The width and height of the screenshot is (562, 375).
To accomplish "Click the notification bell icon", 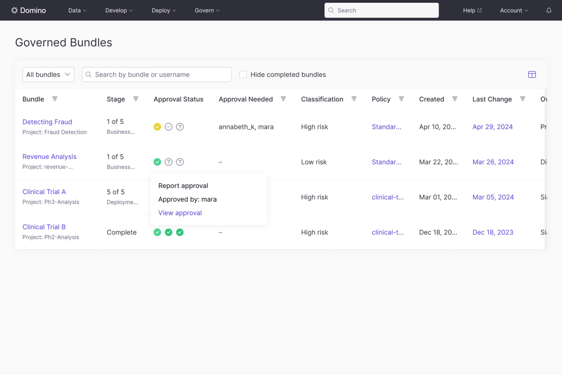I will (548, 10).
